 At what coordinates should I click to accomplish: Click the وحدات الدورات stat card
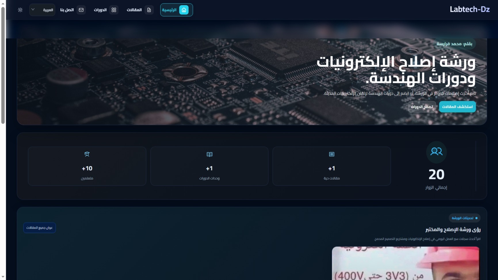coord(209,166)
